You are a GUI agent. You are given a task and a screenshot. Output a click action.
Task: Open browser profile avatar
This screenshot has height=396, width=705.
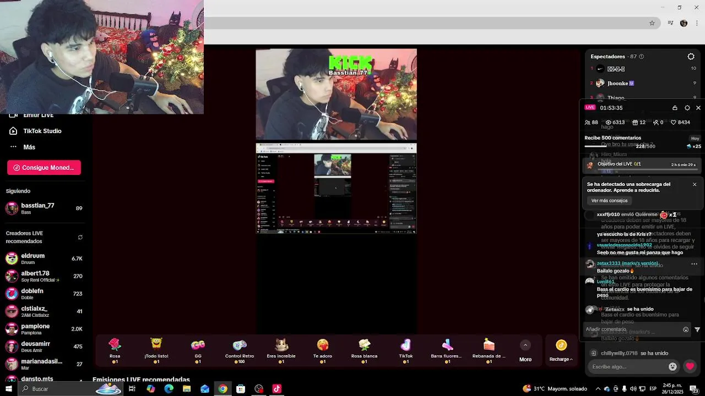[x=684, y=23]
